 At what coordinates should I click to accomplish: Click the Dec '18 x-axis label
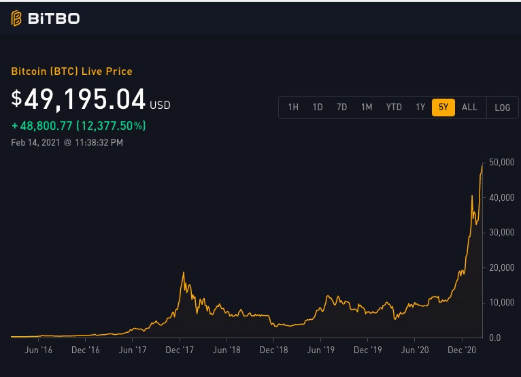(x=274, y=350)
